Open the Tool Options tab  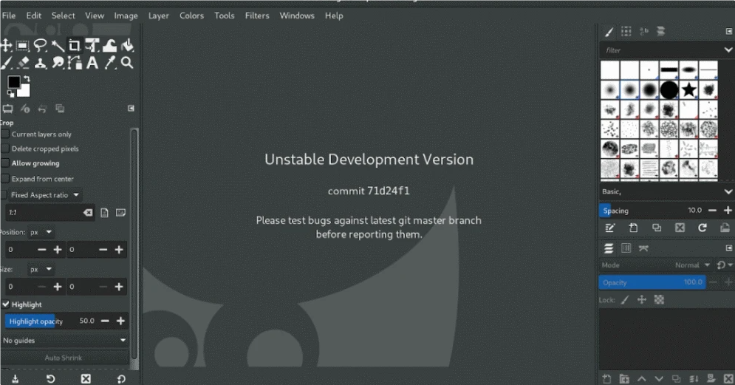click(7, 109)
